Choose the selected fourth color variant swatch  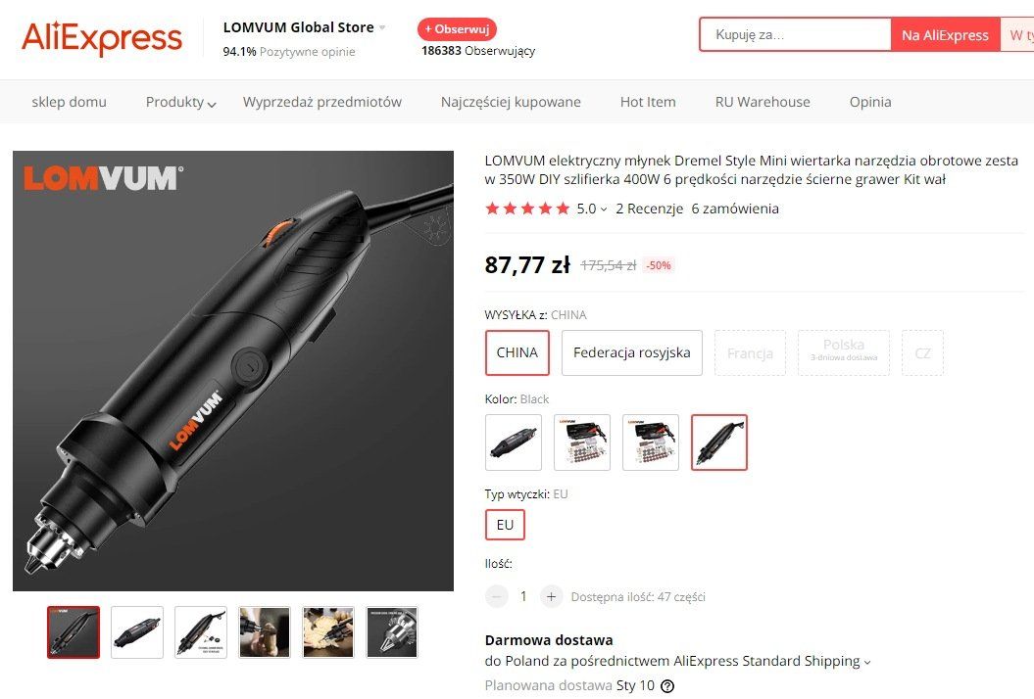[718, 443]
